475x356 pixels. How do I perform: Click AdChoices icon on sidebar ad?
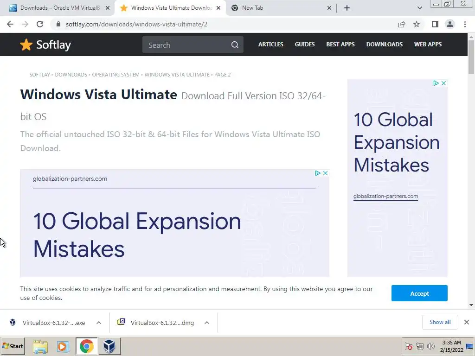point(436,83)
